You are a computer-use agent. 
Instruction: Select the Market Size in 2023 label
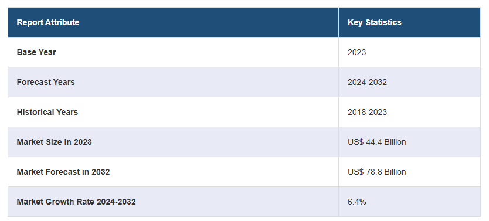click(x=55, y=142)
